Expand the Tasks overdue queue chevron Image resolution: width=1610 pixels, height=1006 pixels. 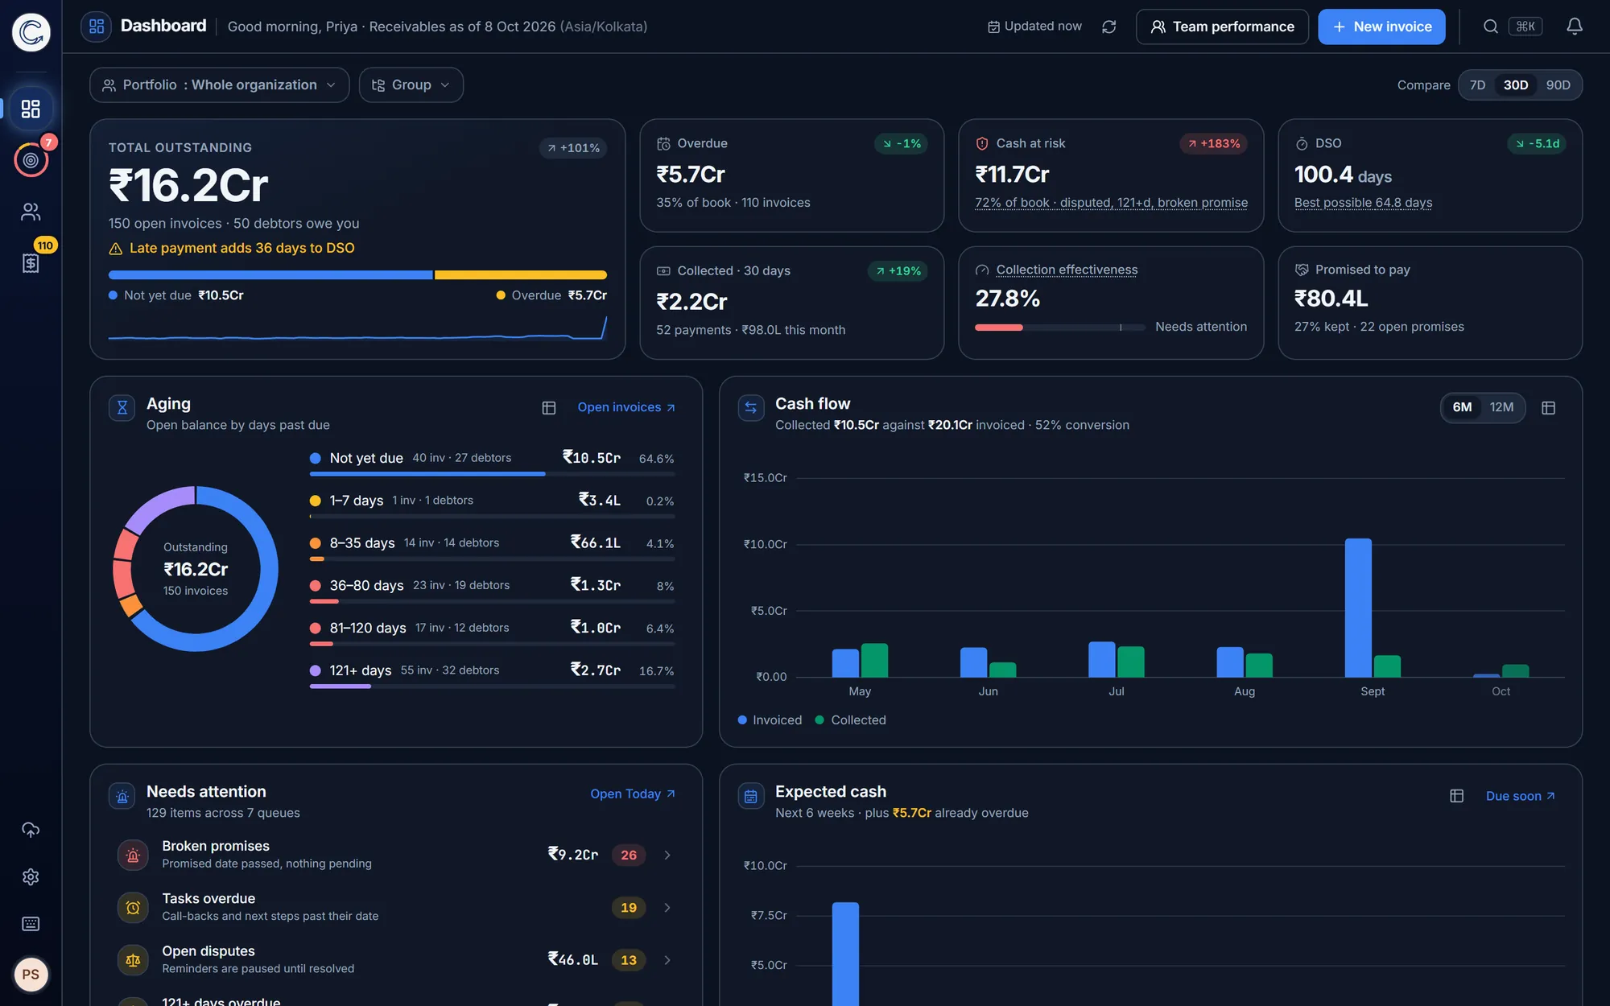coord(667,908)
